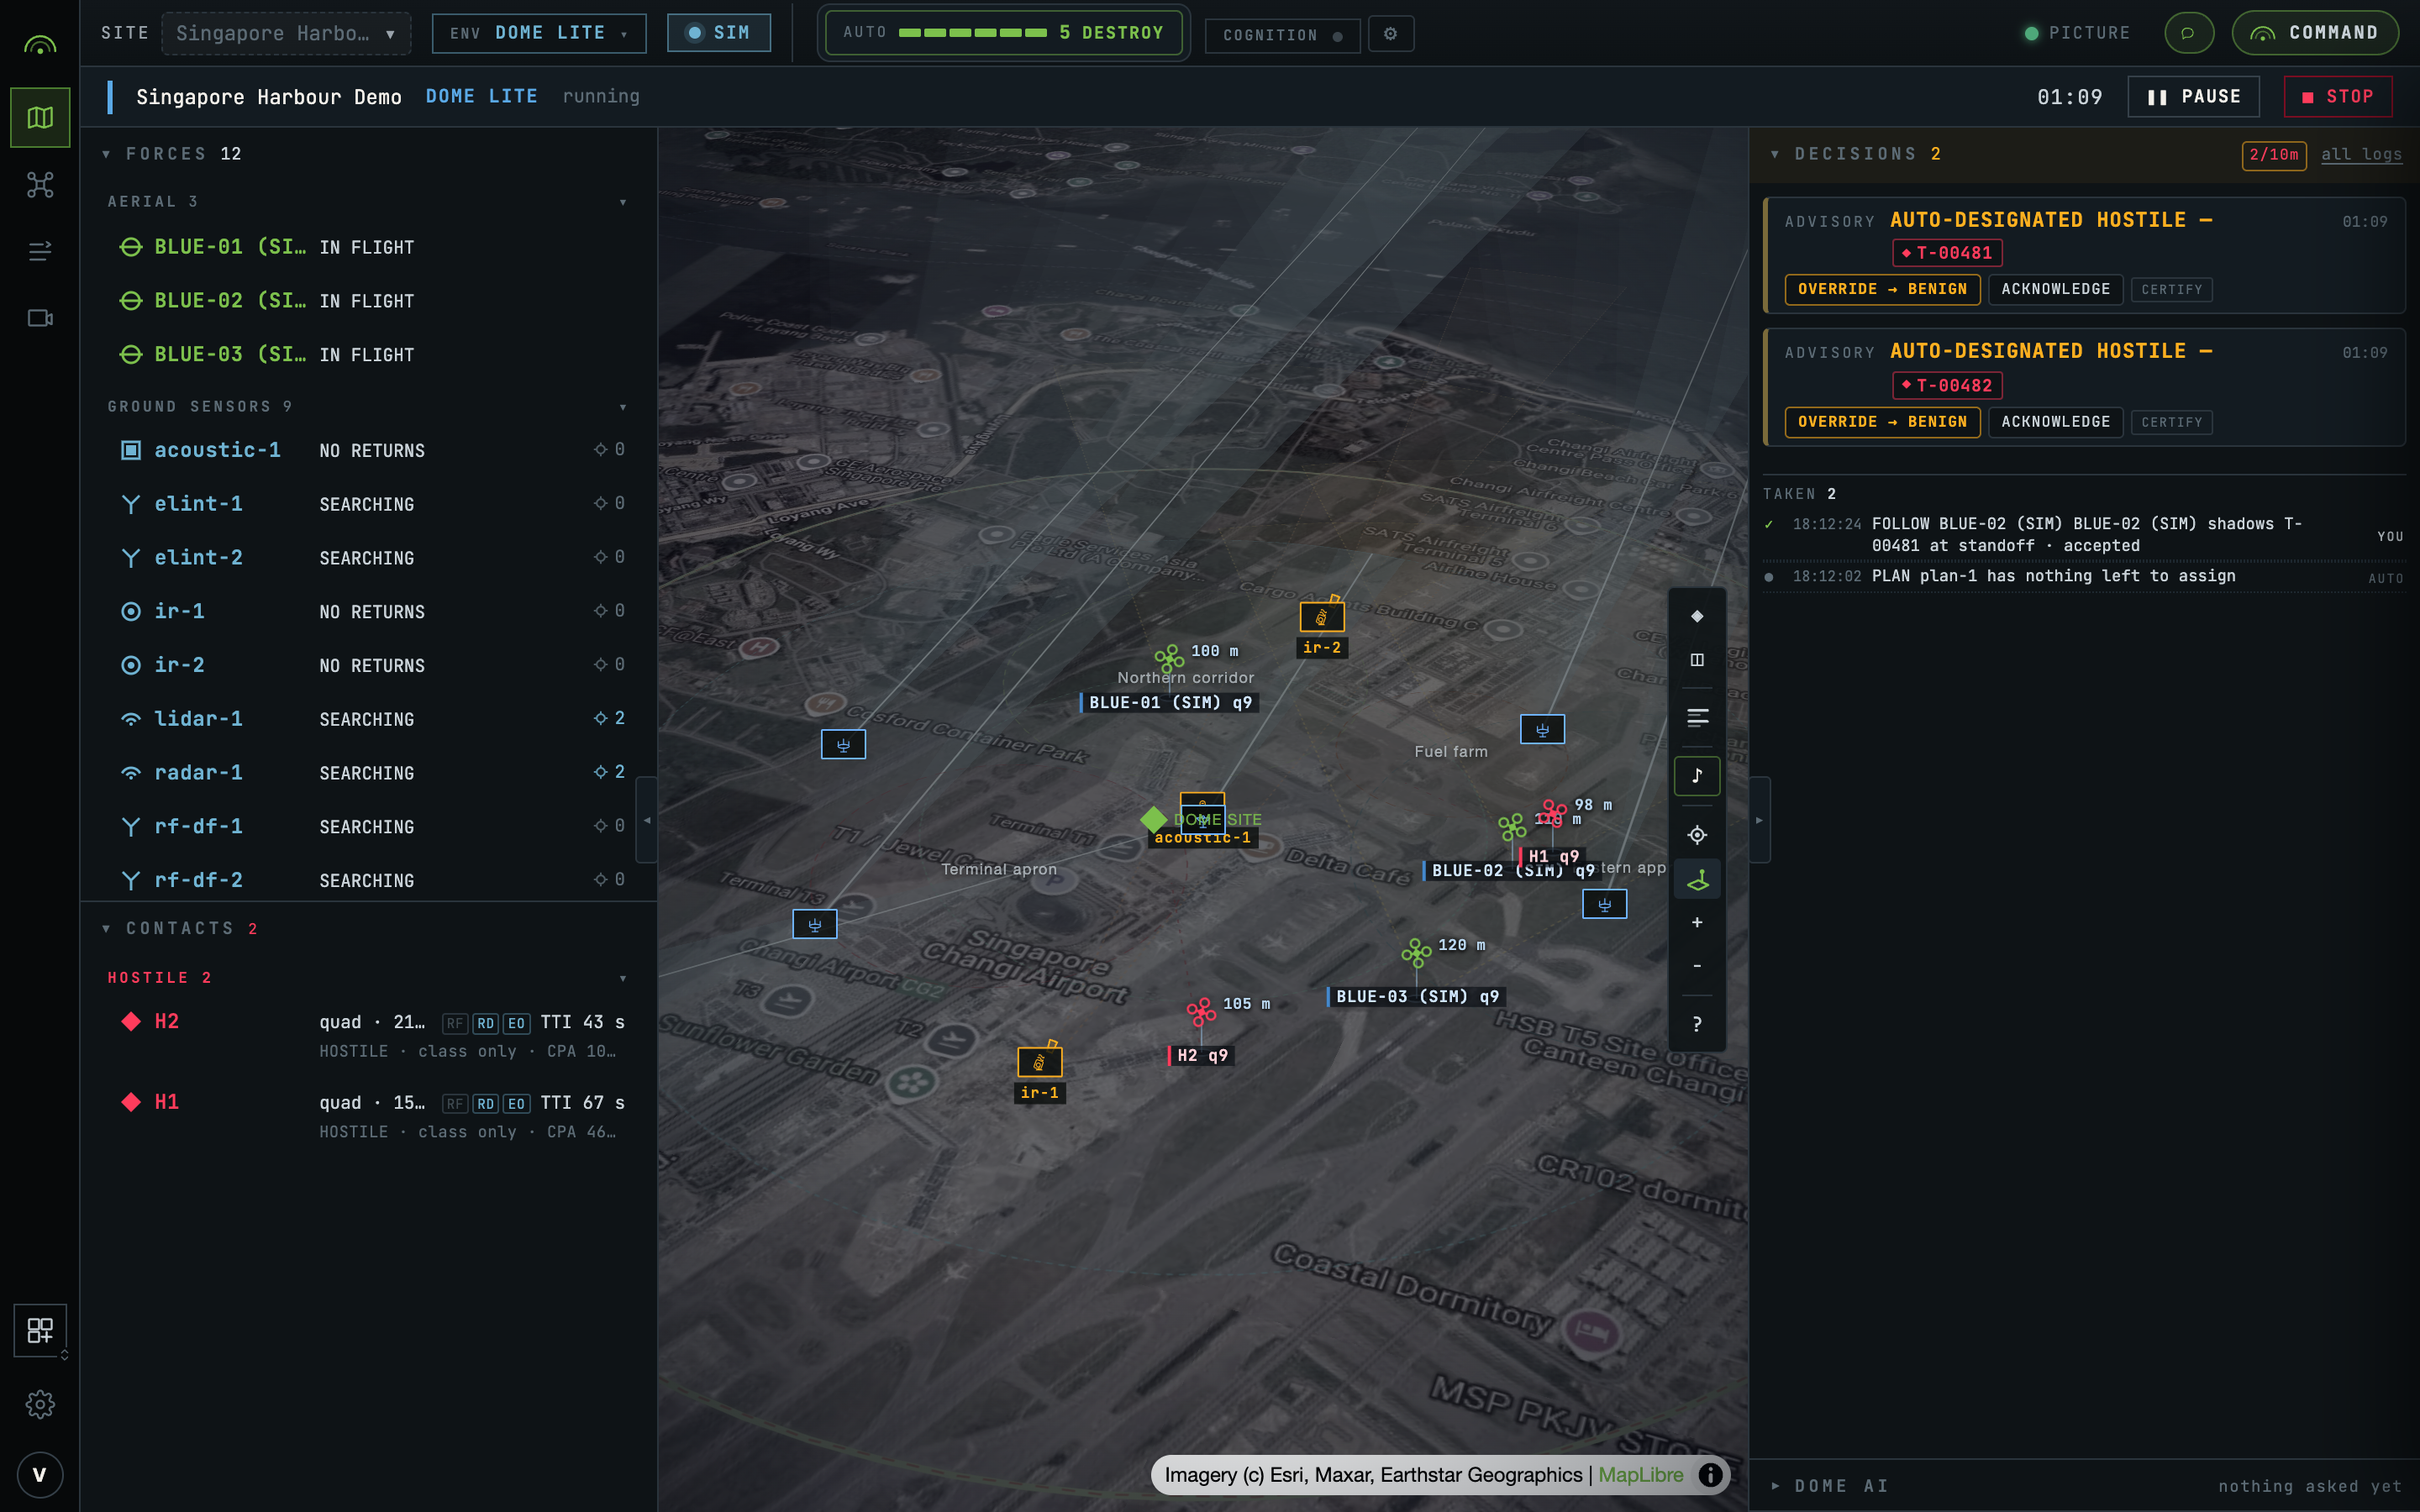Recenter map with crosshair tool
The width and height of the screenshot is (2420, 1512).
[1697, 835]
